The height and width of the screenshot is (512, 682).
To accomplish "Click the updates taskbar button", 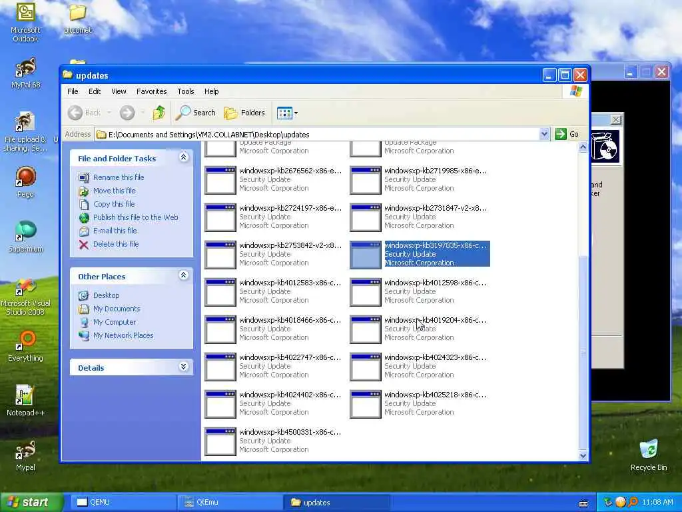I will (336, 503).
